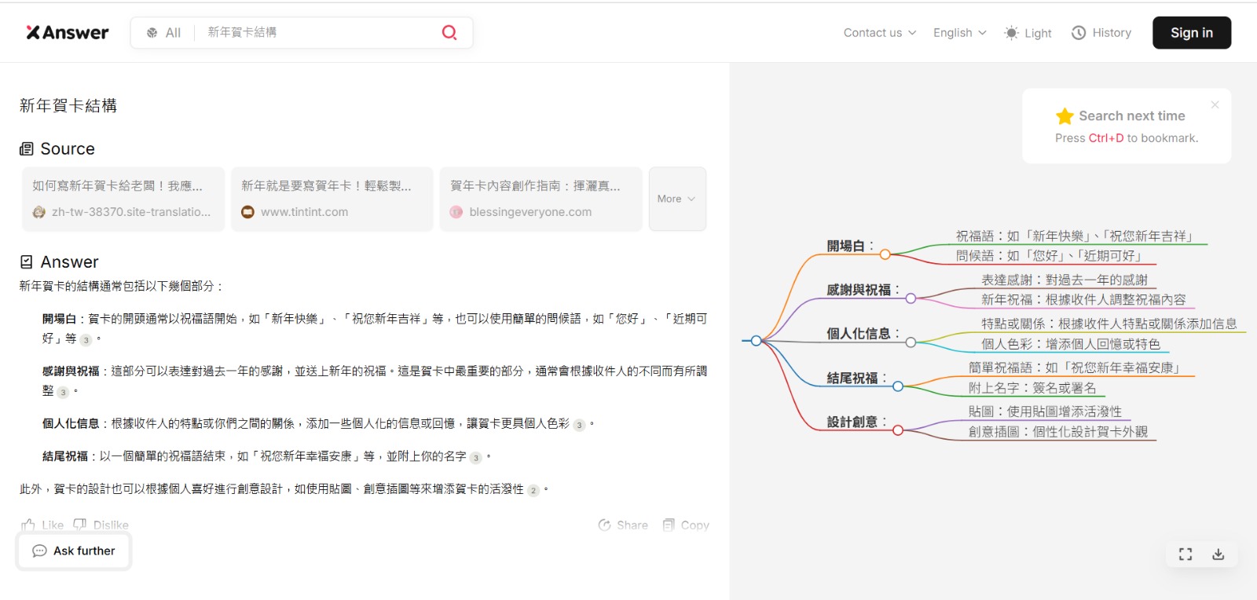Screen dimensions: 1257x600
Task: Collapse the 設計創意 mind map node
Action: pos(897,430)
